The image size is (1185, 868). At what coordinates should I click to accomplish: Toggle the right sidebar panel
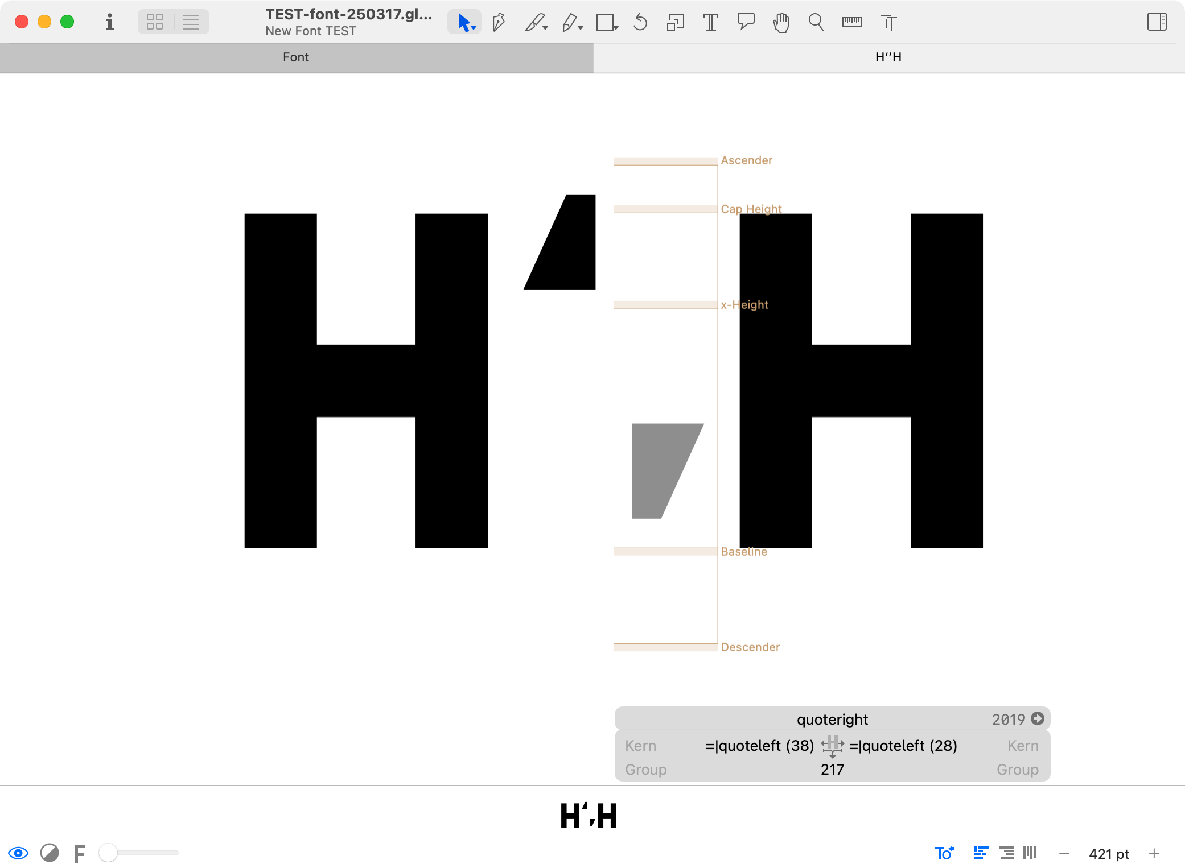[1157, 22]
